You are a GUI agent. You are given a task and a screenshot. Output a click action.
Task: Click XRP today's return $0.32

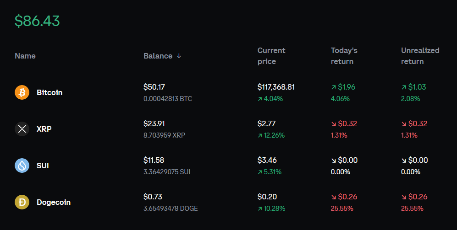344,123
